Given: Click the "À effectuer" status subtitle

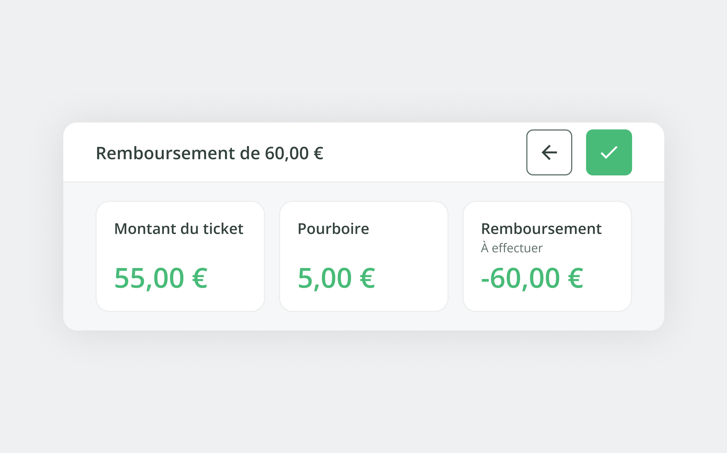Looking at the screenshot, I should tap(511, 248).
